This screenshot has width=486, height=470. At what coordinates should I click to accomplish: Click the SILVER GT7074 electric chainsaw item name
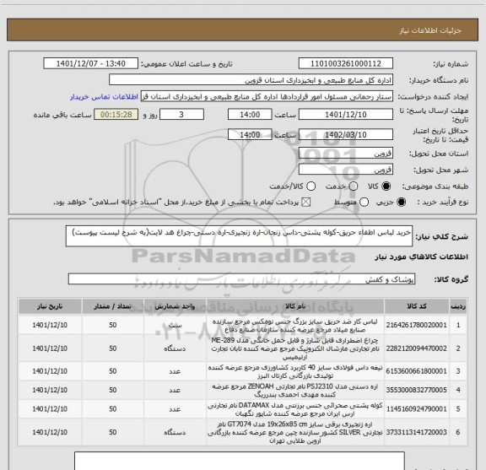(295, 433)
